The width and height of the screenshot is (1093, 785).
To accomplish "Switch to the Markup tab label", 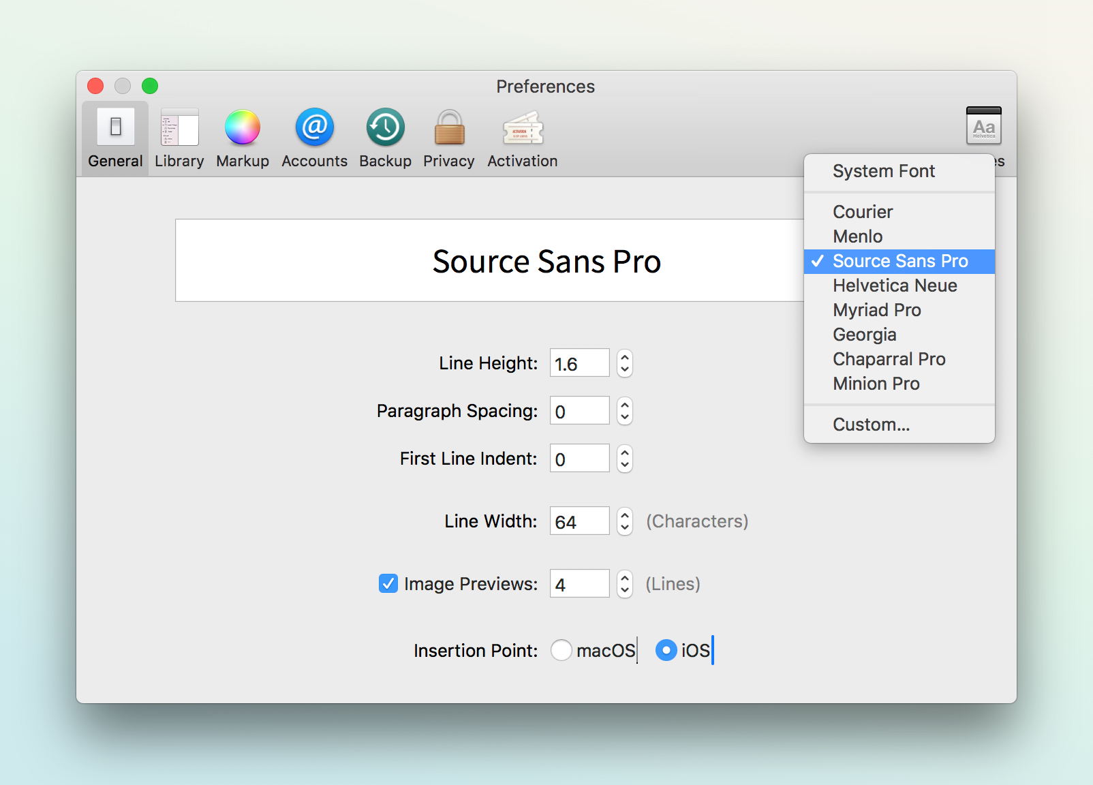I will (243, 161).
